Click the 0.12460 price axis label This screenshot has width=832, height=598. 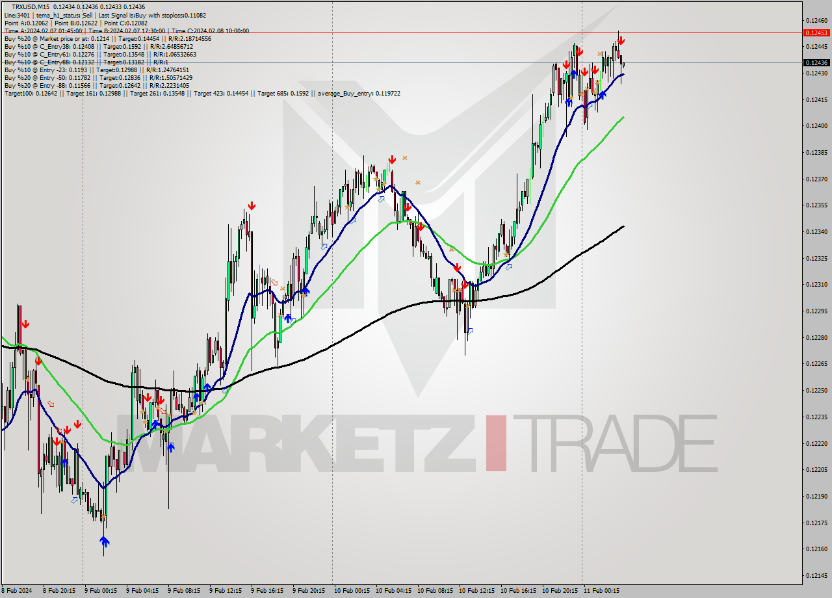(x=816, y=20)
